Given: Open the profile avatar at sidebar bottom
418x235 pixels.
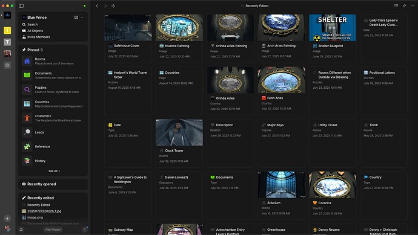Looking at the screenshot, I should tap(7, 228).
